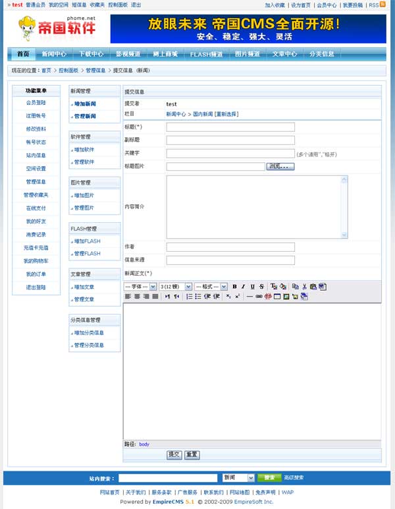Apply italic formatting in editor
Image resolution: width=395 pixels, height=509 pixels.
(x=243, y=287)
